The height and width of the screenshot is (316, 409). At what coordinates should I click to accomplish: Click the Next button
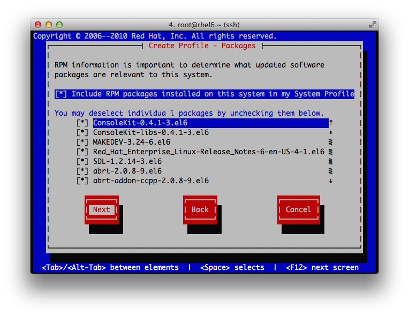(x=102, y=209)
